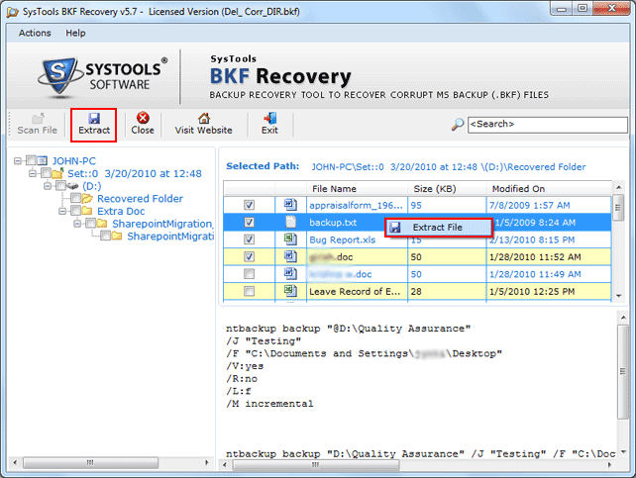Open Visit Website from toolbar
This screenshot has width=636, height=478.
click(204, 124)
